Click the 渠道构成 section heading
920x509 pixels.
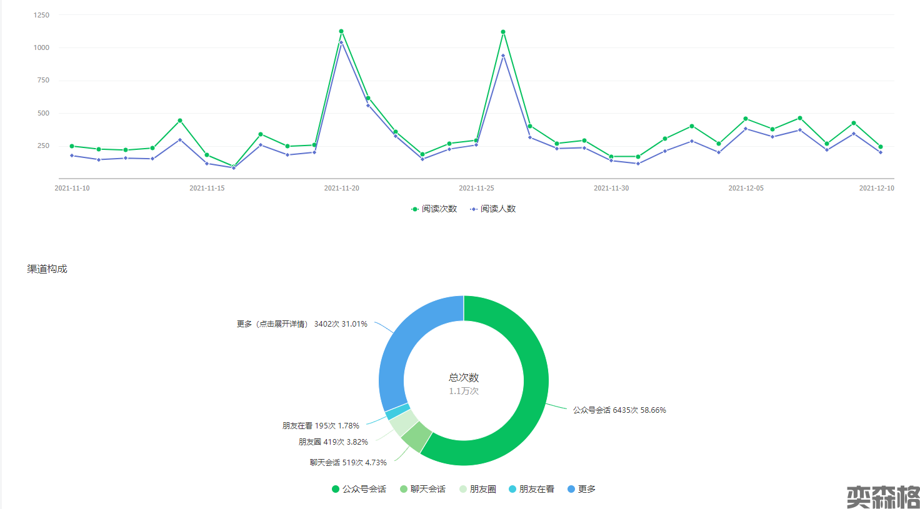pyautogui.click(x=47, y=269)
